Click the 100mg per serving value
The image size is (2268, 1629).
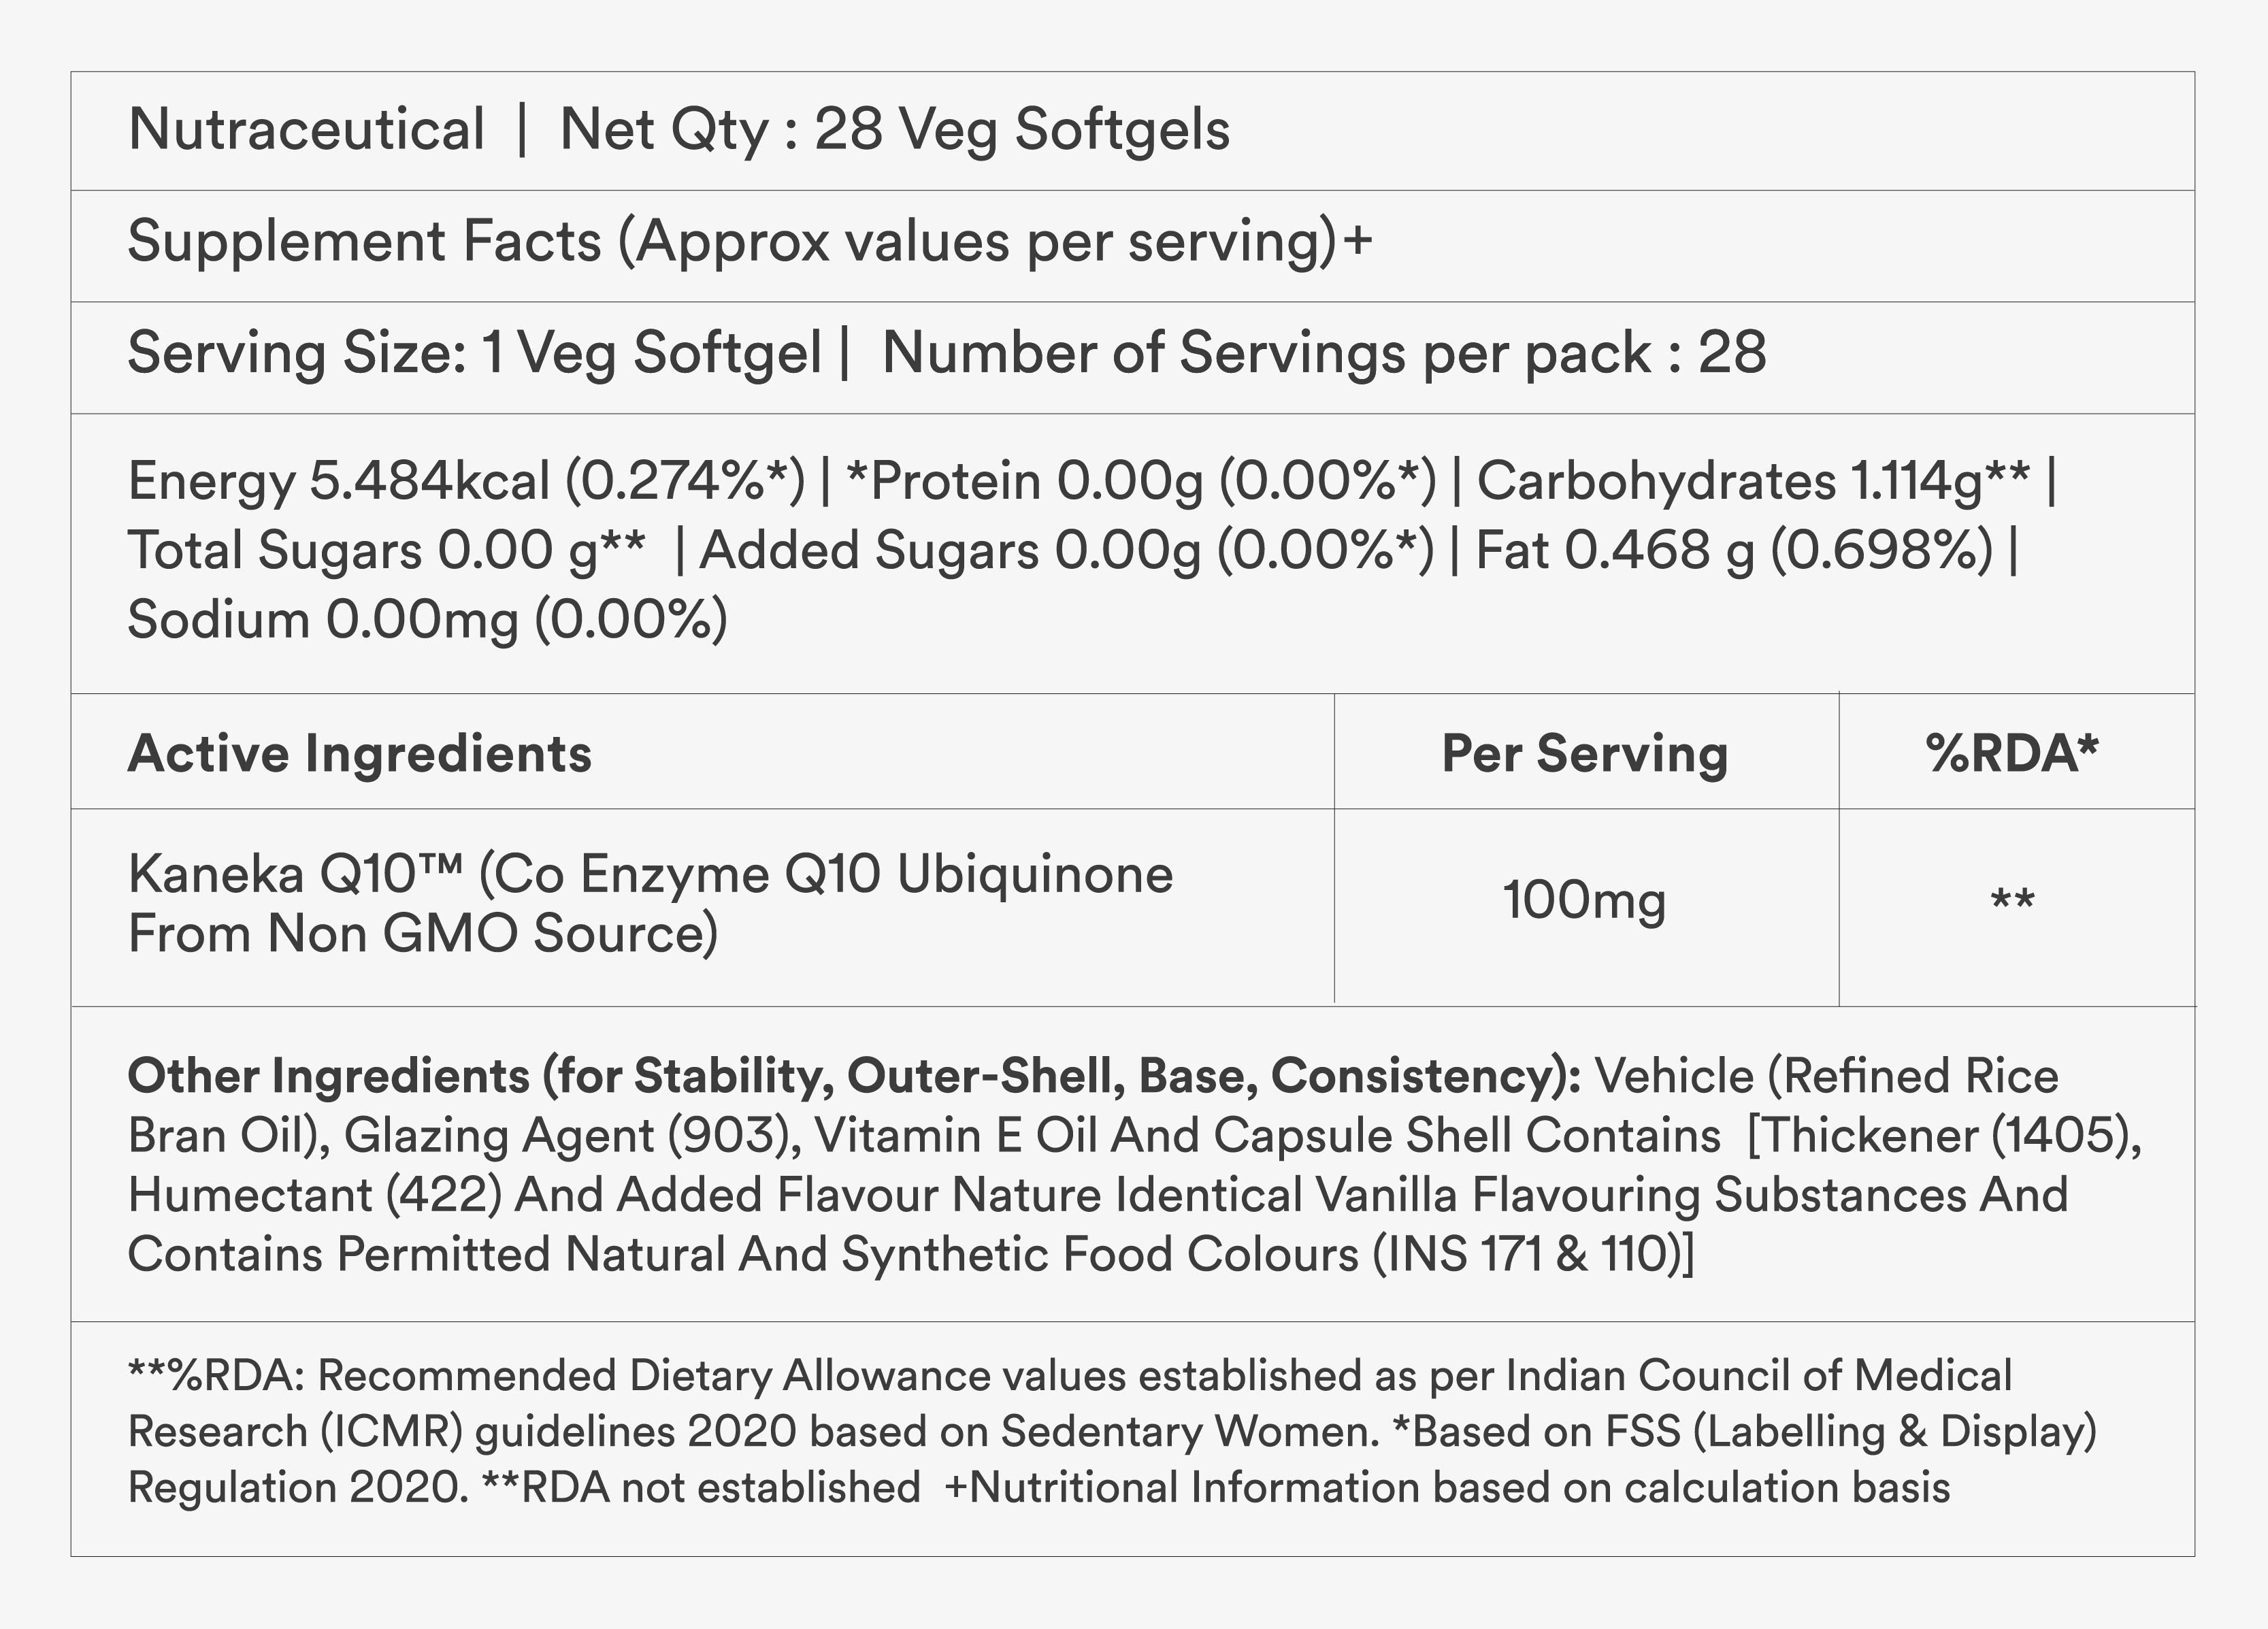pyautogui.click(x=1584, y=900)
